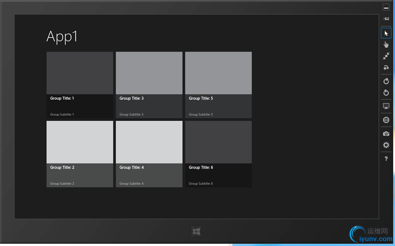Click the 'Group Title: 6' text
Viewport: 395px width, 246px height.
[201, 168]
